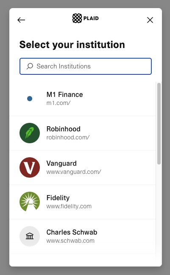Click the www.schwab.com URL text

click(70, 241)
